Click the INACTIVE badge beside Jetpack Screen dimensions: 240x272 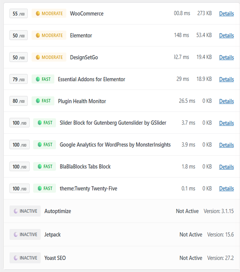click(25, 235)
